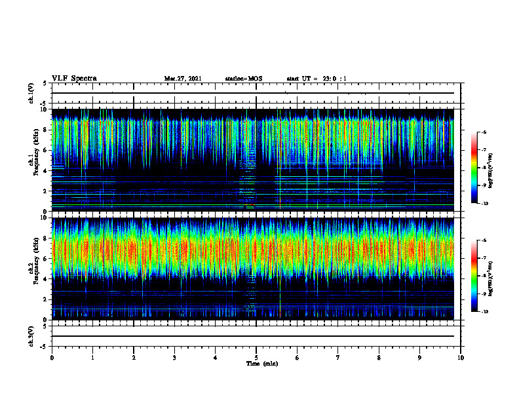The image size is (519, 401).
Task: Click the "-7" label on ch.2 color scale
Action: pos(484,258)
